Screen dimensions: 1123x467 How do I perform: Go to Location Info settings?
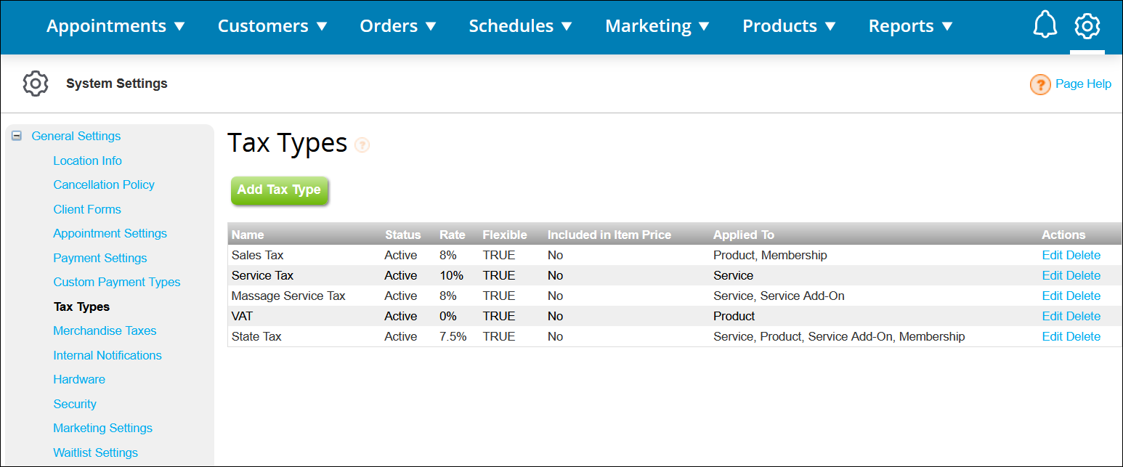point(87,161)
